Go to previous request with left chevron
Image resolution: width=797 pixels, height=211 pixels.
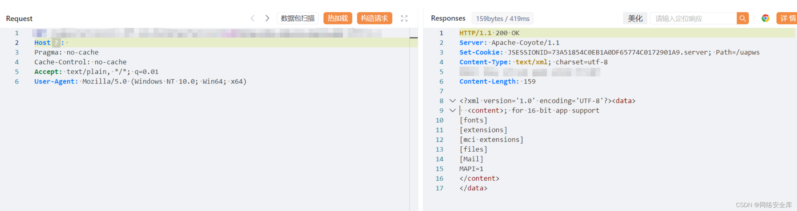click(x=253, y=18)
